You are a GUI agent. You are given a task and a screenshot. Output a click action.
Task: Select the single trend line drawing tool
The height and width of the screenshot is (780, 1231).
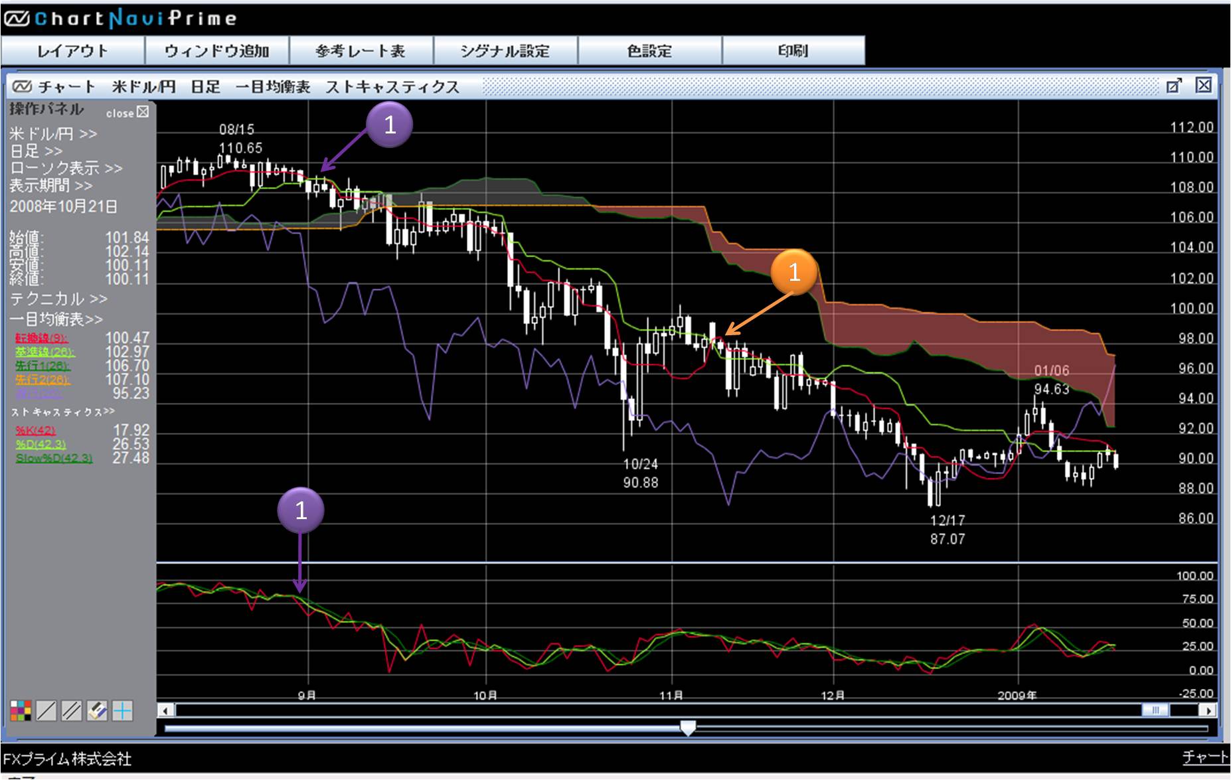point(46,711)
